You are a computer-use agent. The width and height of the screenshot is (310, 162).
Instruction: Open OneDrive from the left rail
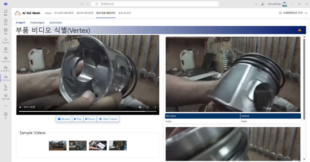6,40
